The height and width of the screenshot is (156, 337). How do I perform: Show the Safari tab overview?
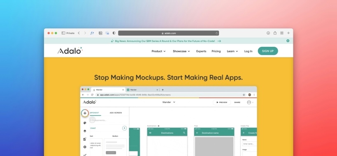(282, 33)
